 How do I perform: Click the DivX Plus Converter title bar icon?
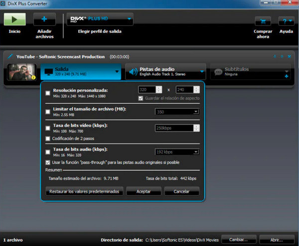coord(3,3)
